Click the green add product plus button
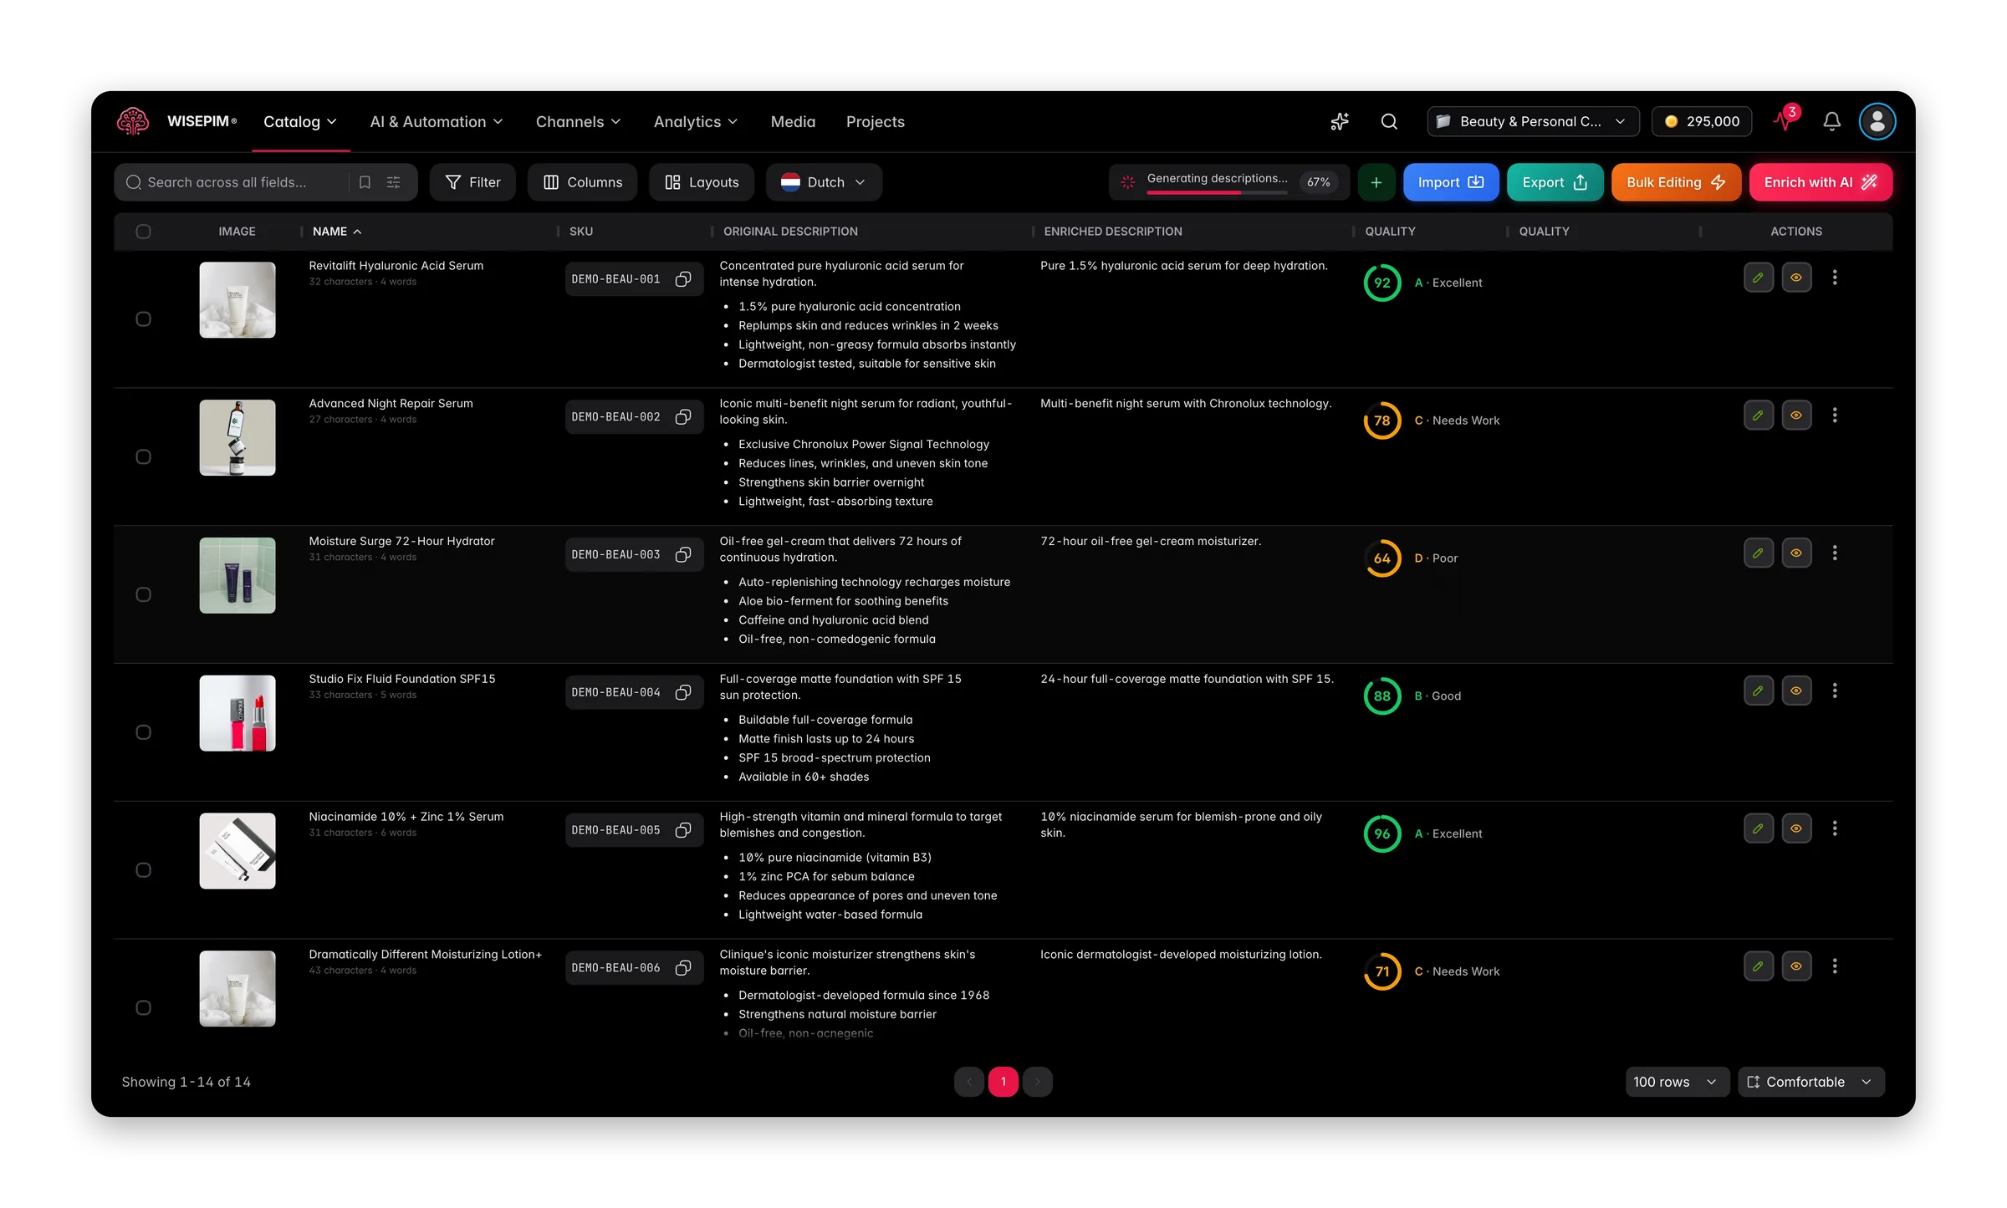This screenshot has width=2007, height=1208. 1376,182
